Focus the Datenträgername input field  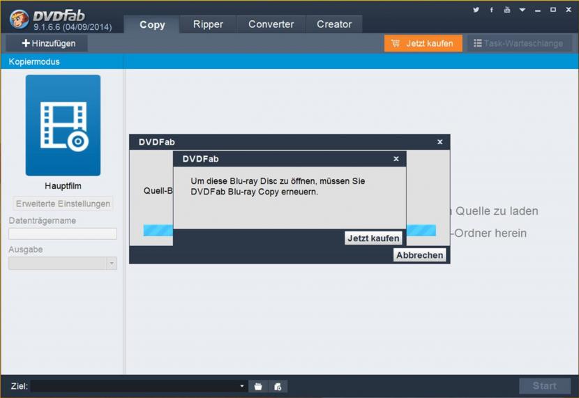click(63, 234)
